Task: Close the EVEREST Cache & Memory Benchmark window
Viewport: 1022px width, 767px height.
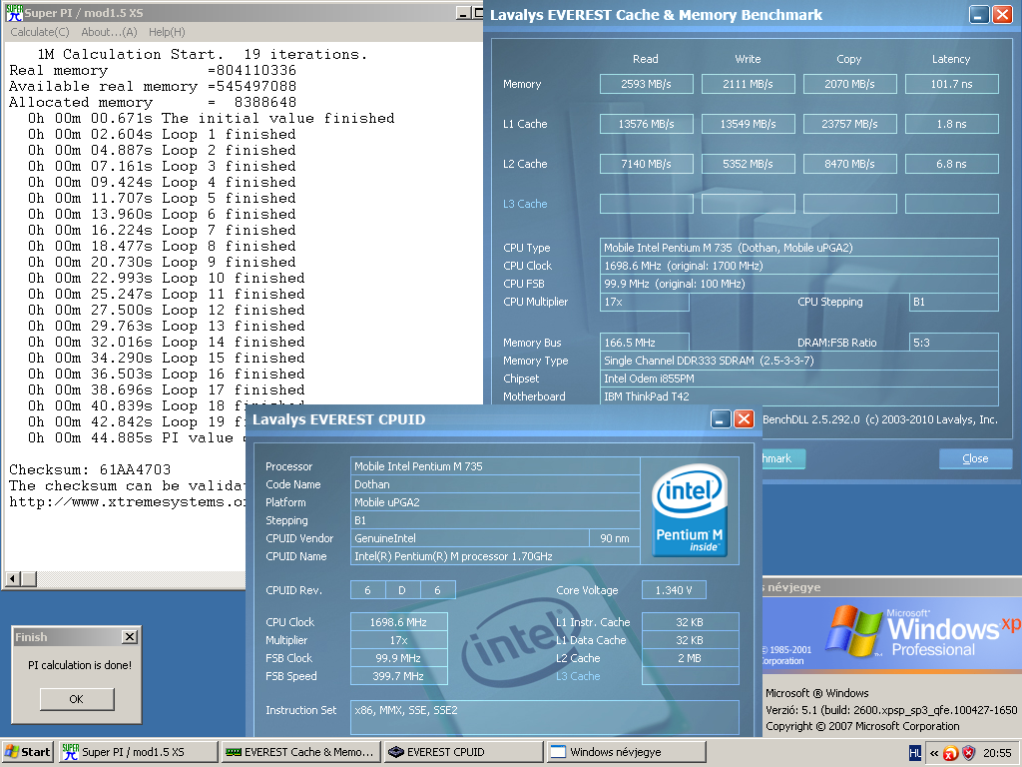Action: (x=1002, y=14)
